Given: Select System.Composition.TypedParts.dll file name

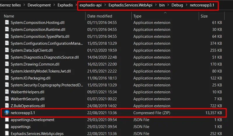Looking at the screenshot, I should point(40,37).
